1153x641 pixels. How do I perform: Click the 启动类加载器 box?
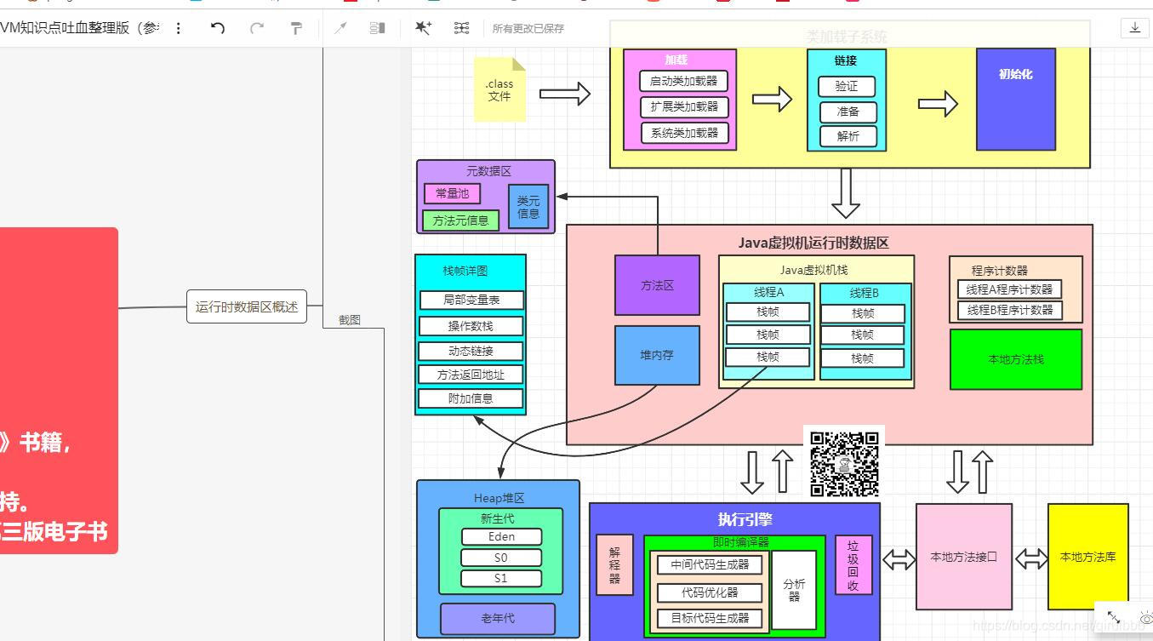click(x=683, y=82)
